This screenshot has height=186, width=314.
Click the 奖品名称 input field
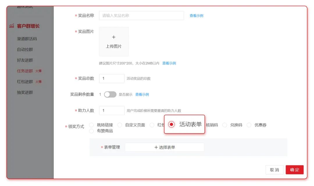point(142,15)
